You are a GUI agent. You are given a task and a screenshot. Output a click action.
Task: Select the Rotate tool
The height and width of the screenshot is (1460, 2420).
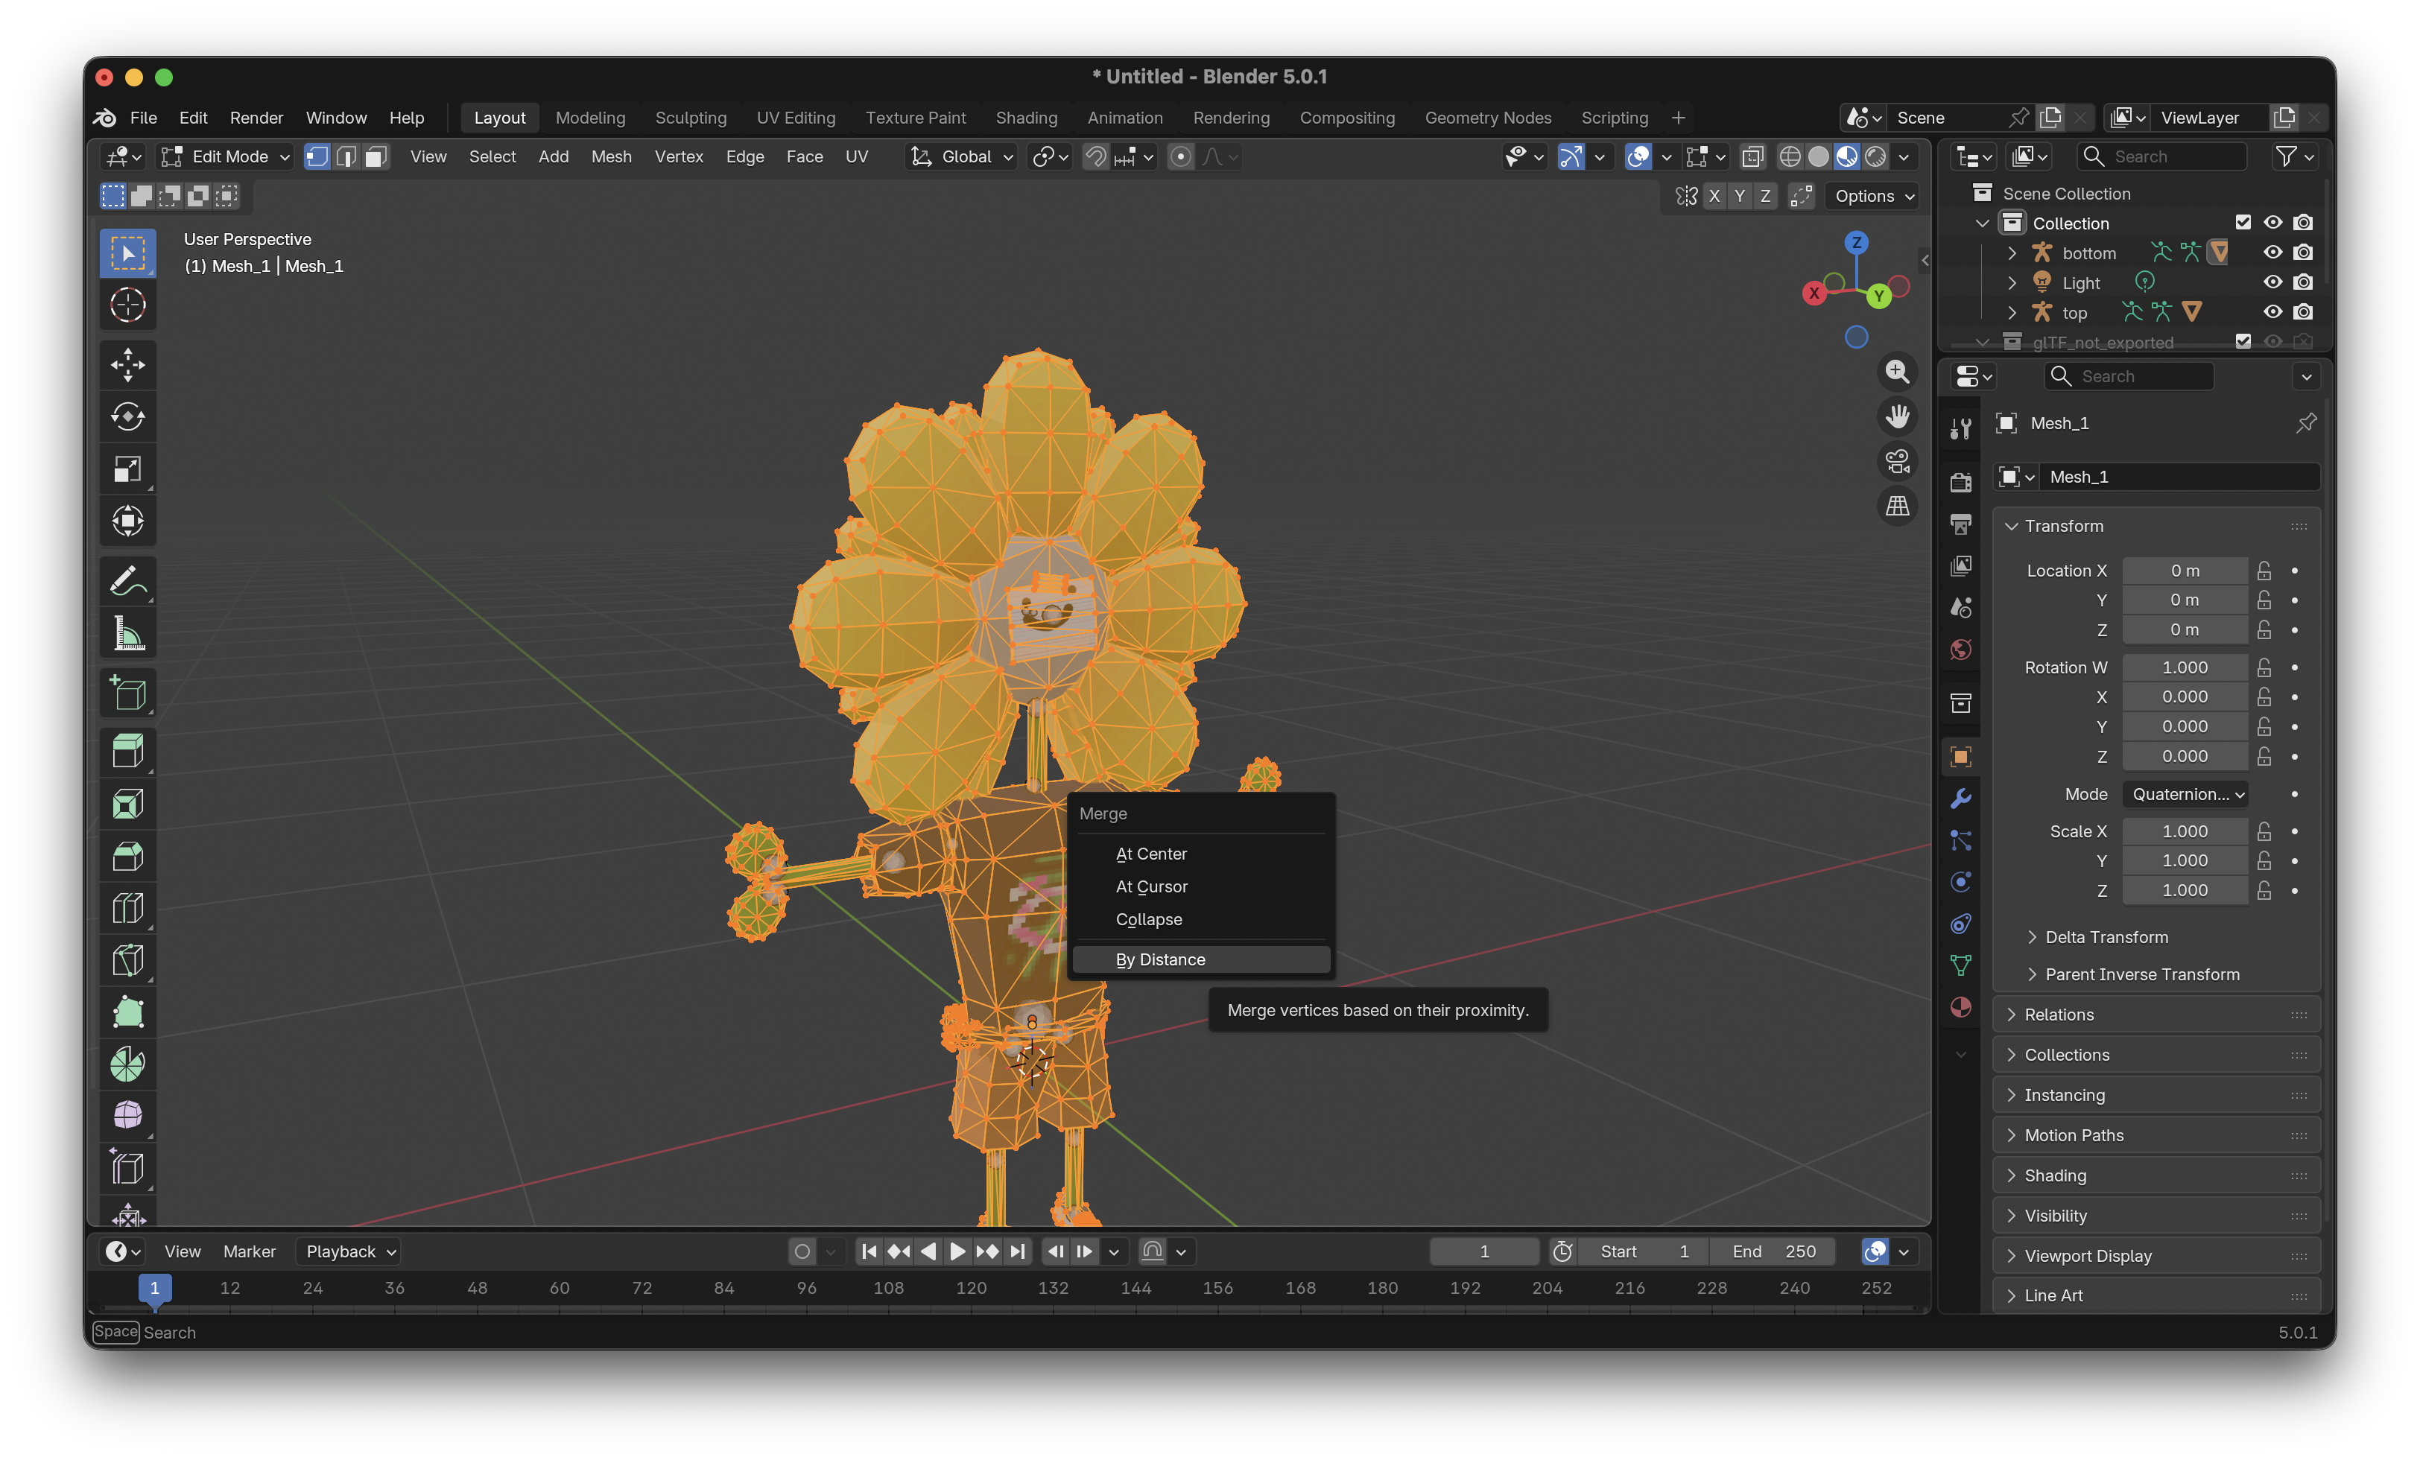127,416
